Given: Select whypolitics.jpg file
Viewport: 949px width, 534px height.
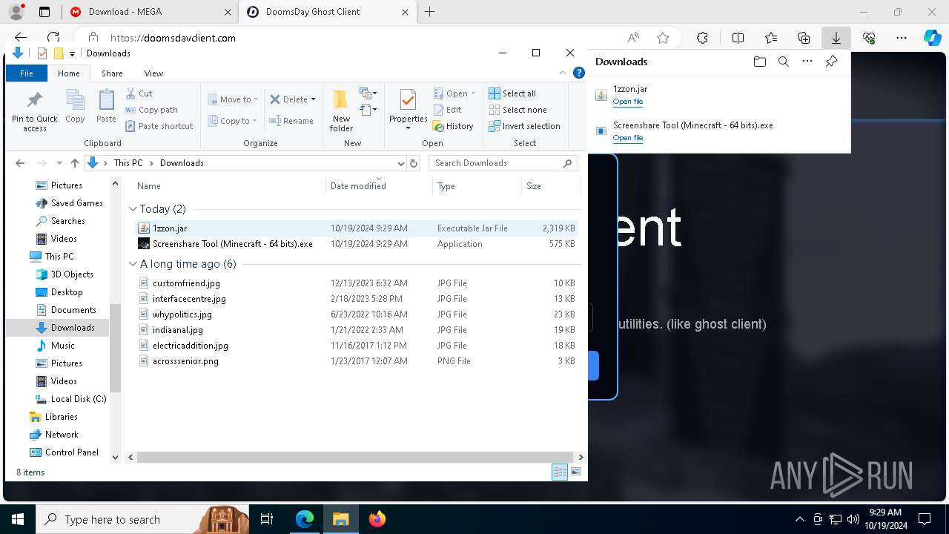Looking at the screenshot, I should click(356, 314).
